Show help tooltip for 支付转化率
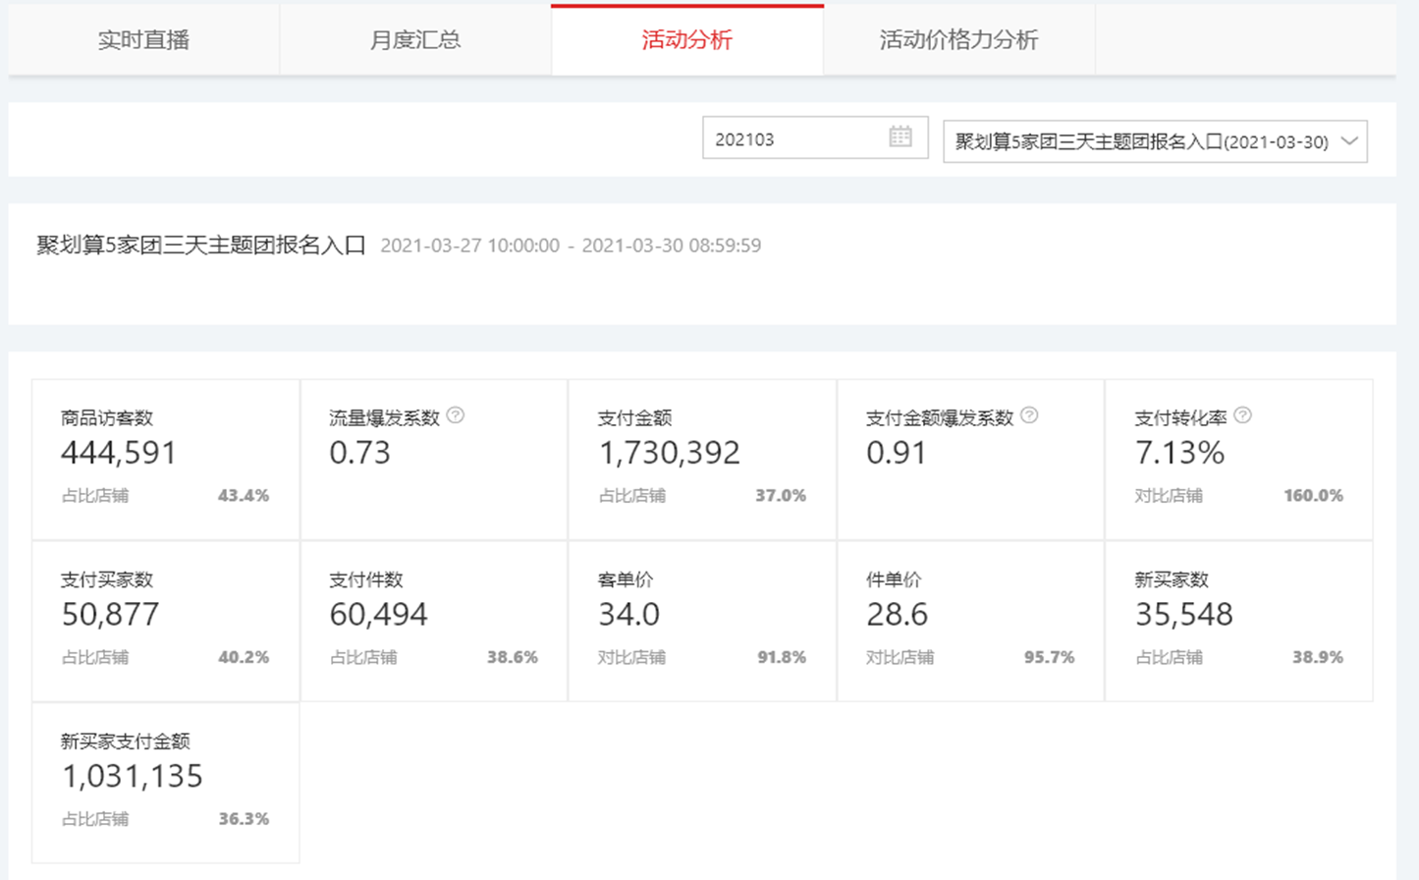The width and height of the screenshot is (1419, 880). click(x=1242, y=415)
